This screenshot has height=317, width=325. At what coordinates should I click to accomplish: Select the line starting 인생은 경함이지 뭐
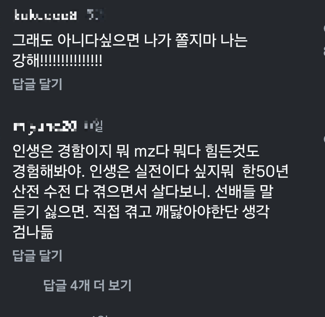pyautogui.click(x=136, y=151)
